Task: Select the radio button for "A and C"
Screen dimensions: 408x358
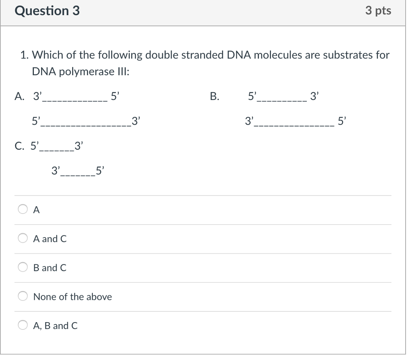Action: [23, 238]
